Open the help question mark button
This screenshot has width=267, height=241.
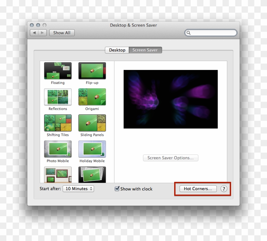[x=224, y=189]
